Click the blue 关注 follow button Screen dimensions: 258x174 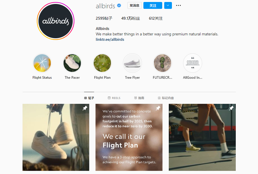(x=153, y=5)
